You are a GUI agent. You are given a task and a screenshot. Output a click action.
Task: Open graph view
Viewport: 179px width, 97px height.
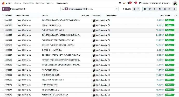(169, 9)
